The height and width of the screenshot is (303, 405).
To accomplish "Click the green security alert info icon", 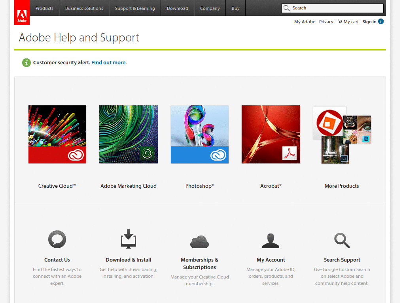I will pyautogui.click(x=26, y=63).
